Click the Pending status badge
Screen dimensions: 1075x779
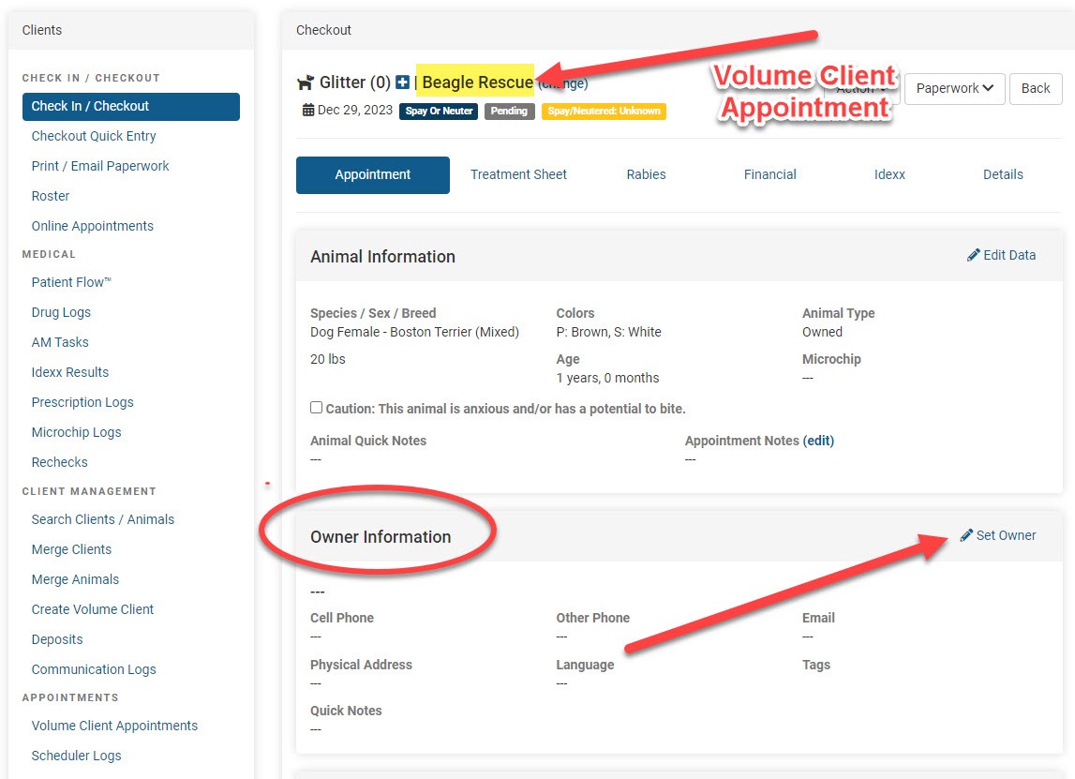[509, 111]
